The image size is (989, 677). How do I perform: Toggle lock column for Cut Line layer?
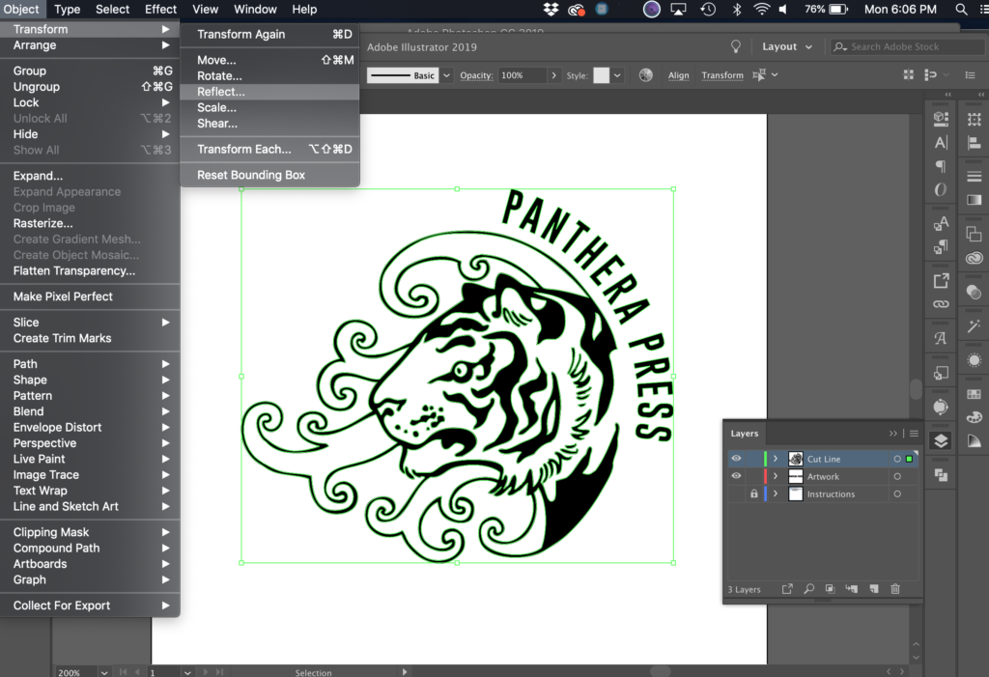(753, 459)
